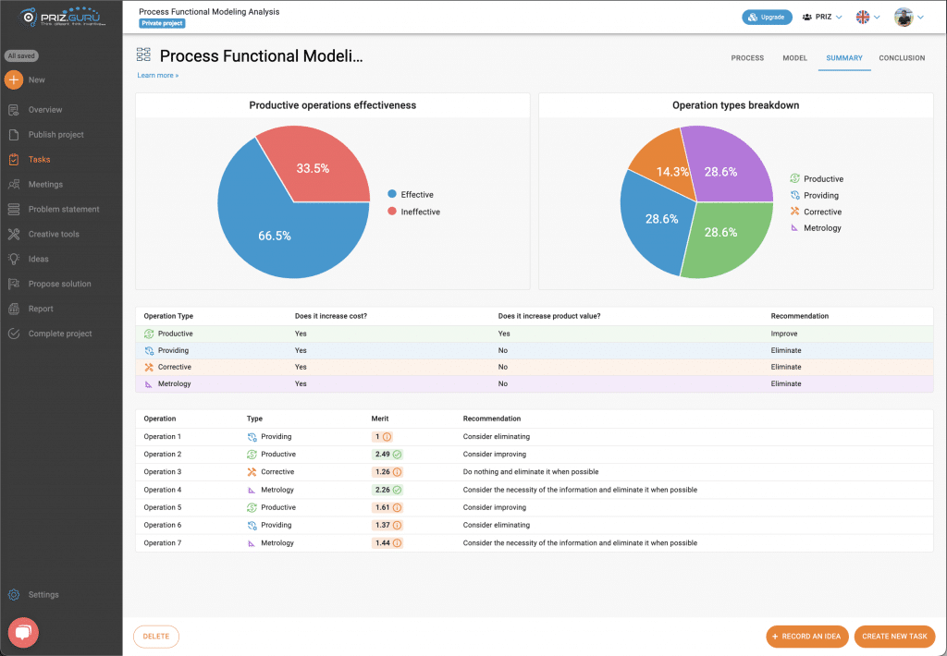Click the DELETE button

click(x=155, y=636)
